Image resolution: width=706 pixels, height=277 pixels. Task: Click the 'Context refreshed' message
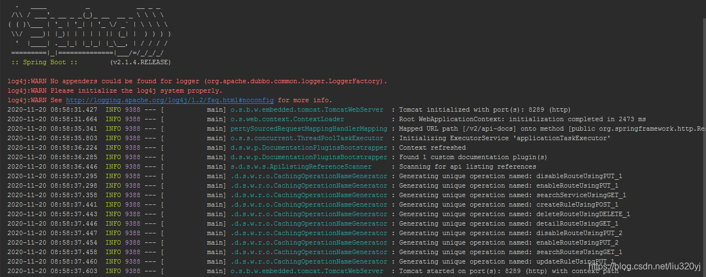pos(432,147)
